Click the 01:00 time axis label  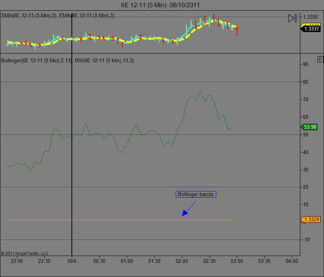127,261
